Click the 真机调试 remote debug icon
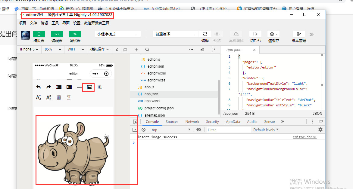Screen dimensions: 353x189 pyautogui.click(x=236, y=34)
